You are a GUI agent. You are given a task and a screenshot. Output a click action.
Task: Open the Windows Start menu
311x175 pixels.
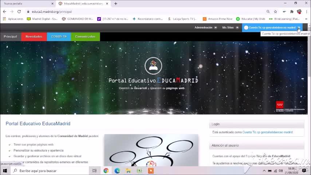point(5,171)
